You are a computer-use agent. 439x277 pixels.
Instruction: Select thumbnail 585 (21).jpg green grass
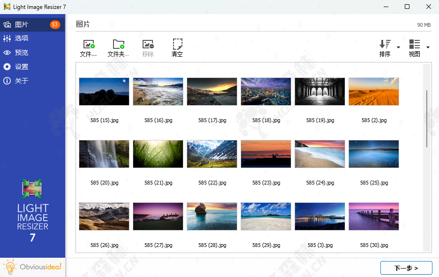[158, 154]
